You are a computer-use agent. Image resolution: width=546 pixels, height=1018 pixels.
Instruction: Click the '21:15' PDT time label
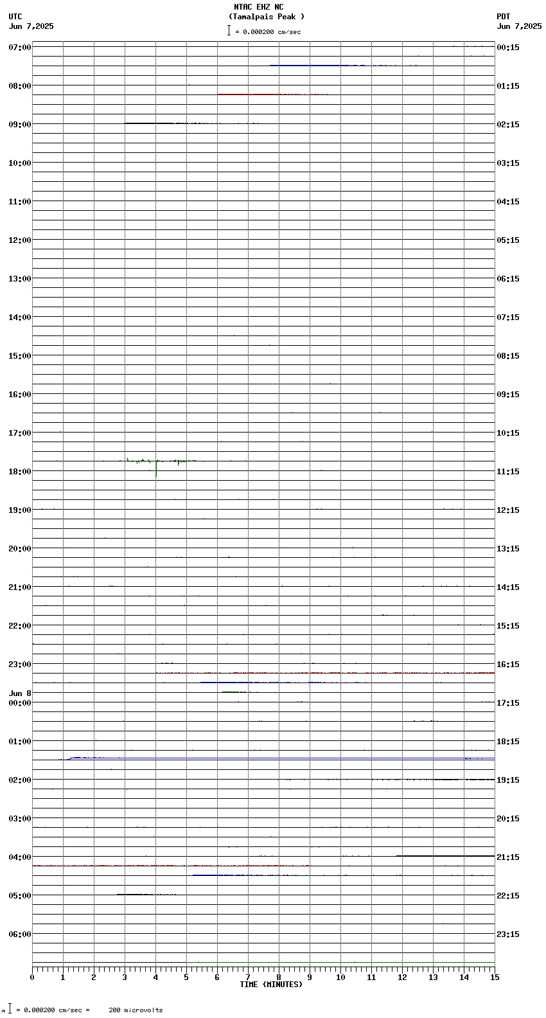[x=508, y=857]
